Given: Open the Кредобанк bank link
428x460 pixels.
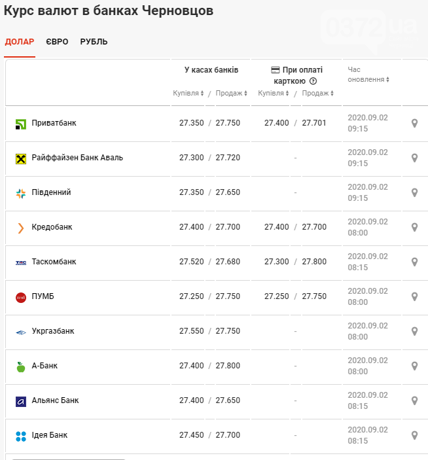Looking at the screenshot, I should [x=52, y=227].
